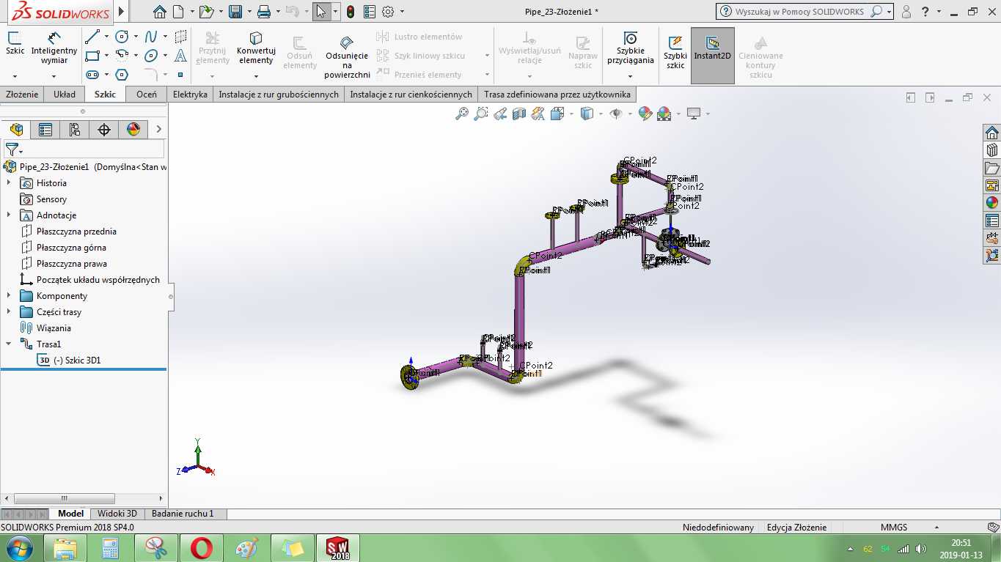Save the assembly with the floppy disk icon

(x=235, y=12)
